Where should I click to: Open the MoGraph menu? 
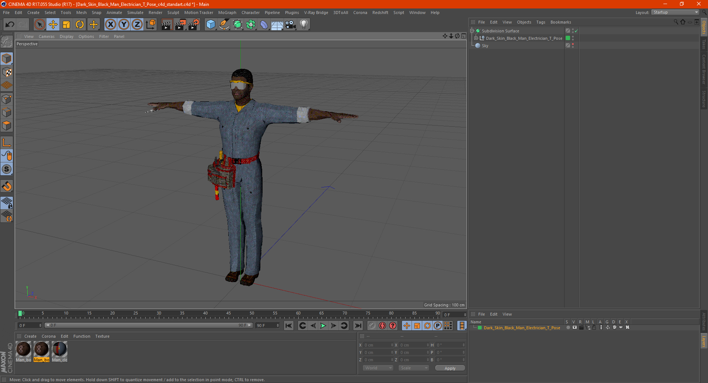tap(227, 13)
